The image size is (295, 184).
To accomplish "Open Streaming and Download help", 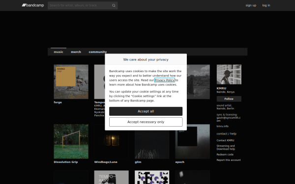I will (226, 147).
